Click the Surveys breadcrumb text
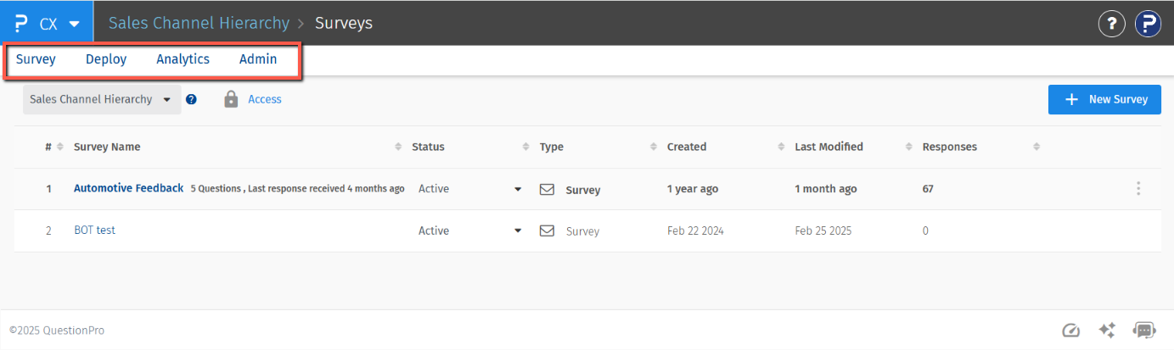Viewport: 1174px width, 350px height. pos(344,23)
